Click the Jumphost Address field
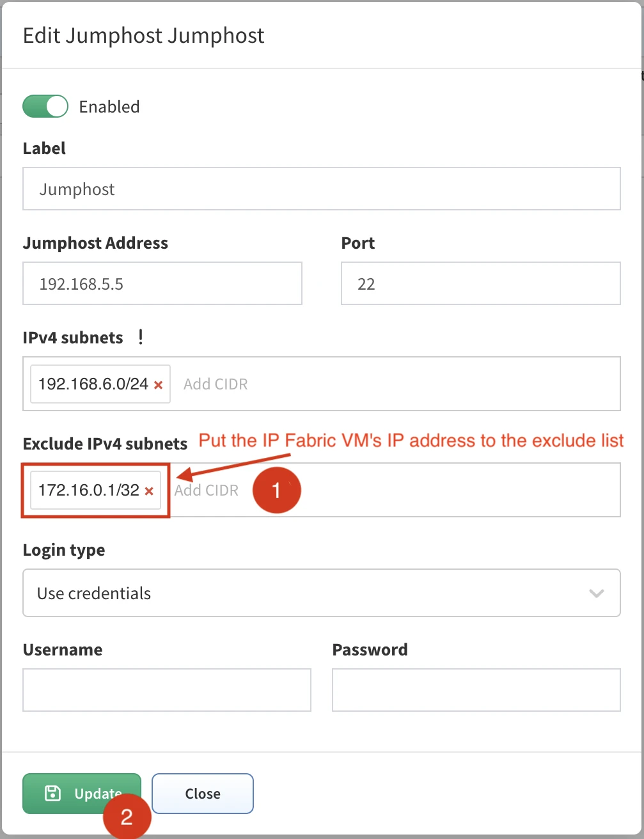 pos(162,284)
